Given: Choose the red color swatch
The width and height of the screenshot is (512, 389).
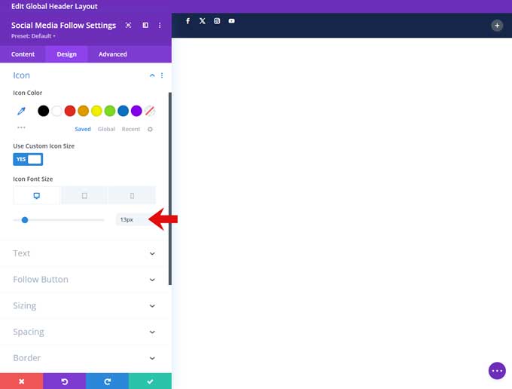Looking at the screenshot, I should point(70,111).
